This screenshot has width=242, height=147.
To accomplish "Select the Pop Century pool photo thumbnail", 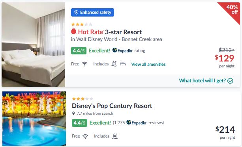I will point(34,119).
